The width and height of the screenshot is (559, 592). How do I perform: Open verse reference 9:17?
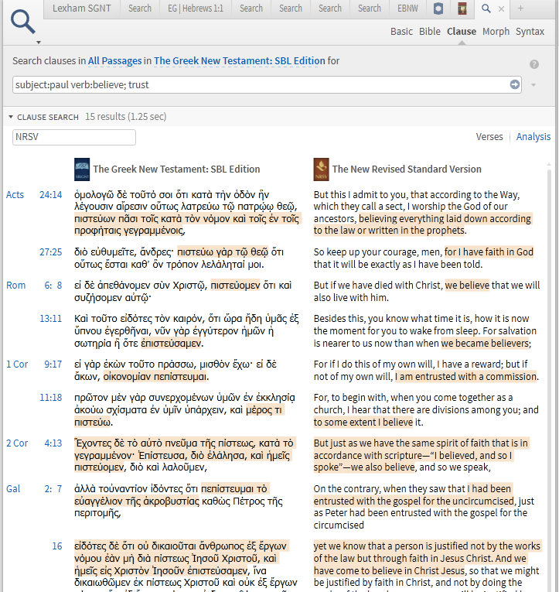(x=53, y=364)
